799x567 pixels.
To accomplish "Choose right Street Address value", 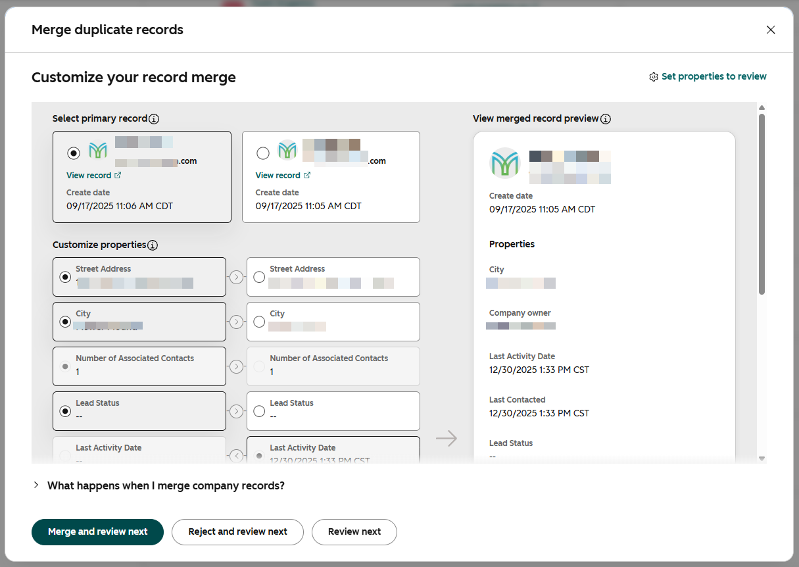I will [x=259, y=277].
